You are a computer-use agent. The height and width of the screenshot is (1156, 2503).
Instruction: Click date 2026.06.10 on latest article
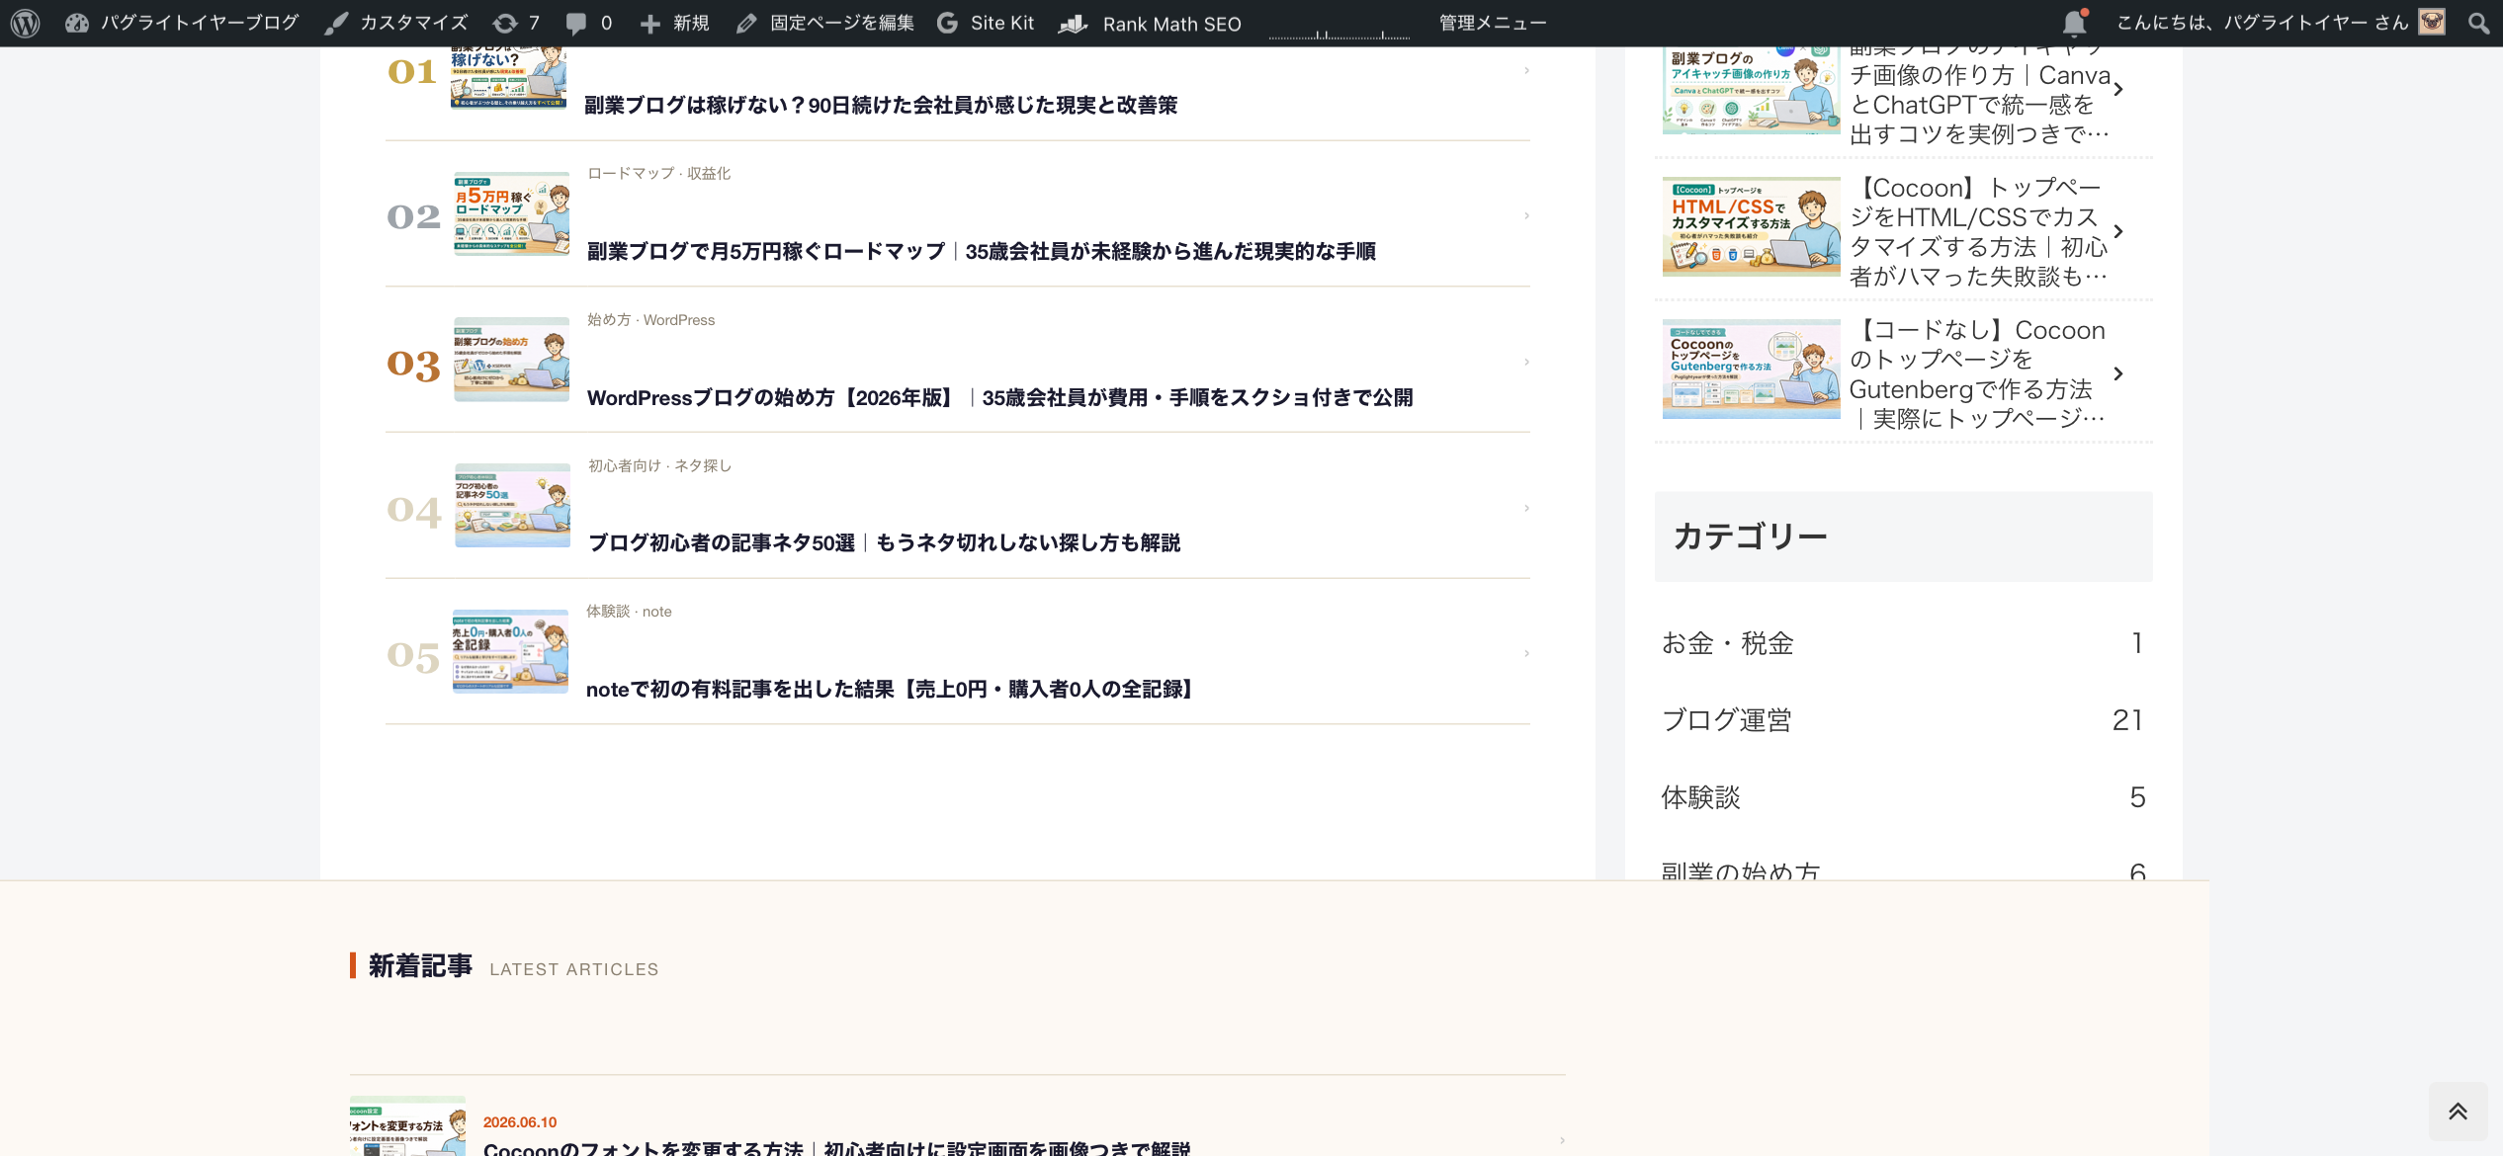[x=520, y=1122]
